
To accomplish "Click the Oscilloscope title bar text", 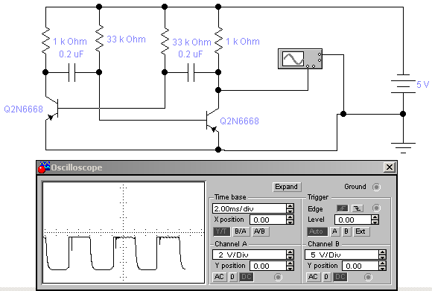I will pyautogui.click(x=77, y=167).
